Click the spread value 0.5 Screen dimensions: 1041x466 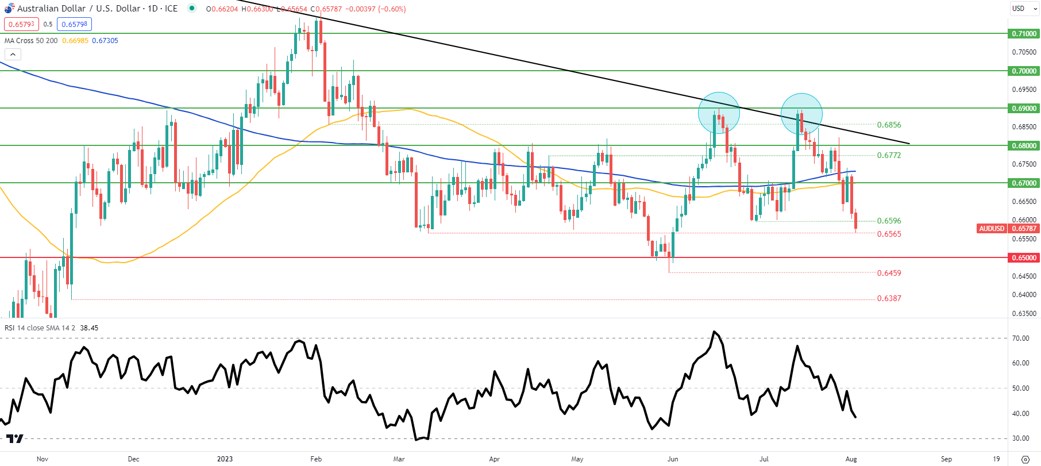48,24
